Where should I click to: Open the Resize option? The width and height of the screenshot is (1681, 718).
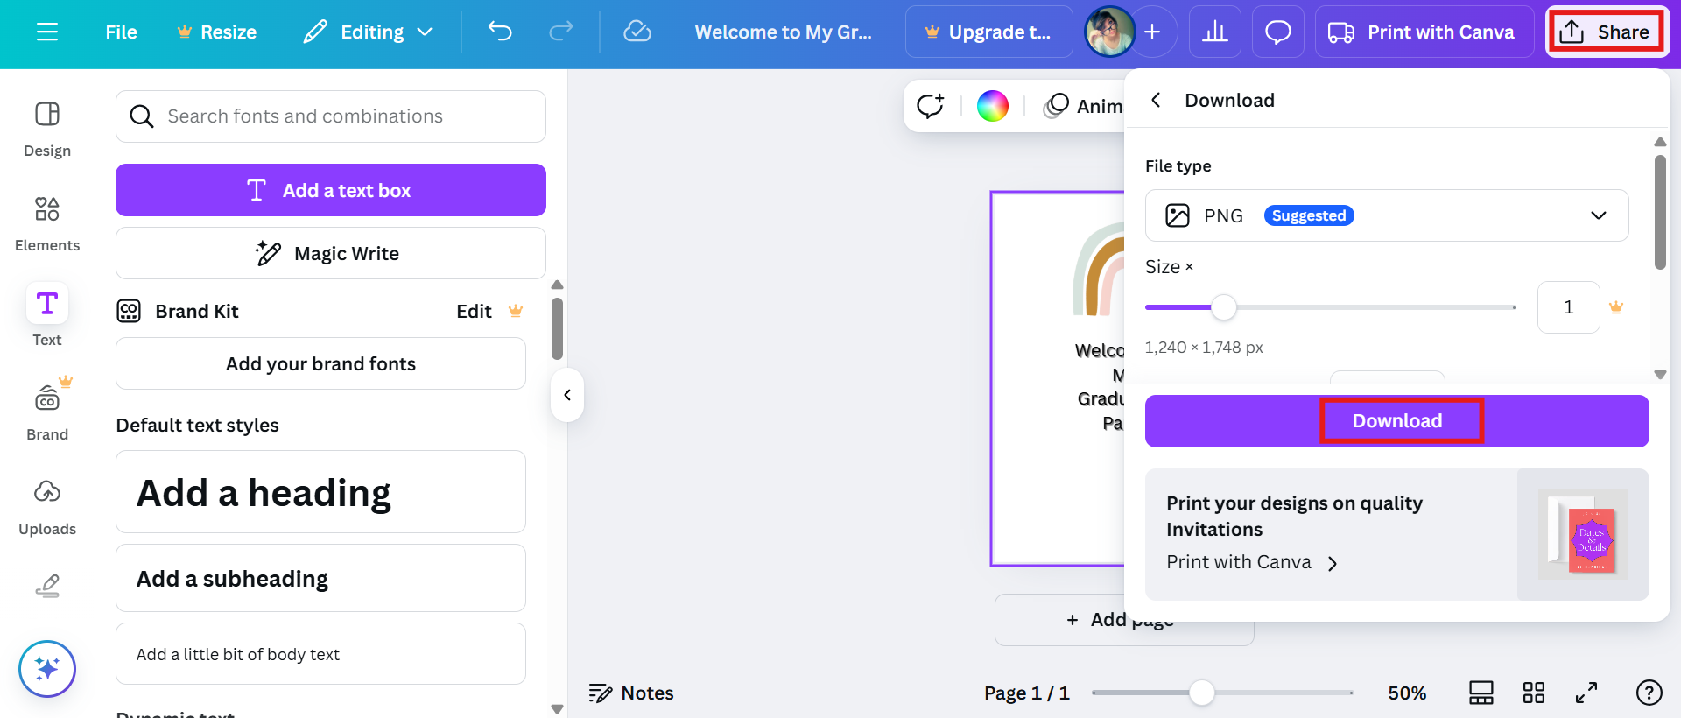pyautogui.click(x=217, y=32)
